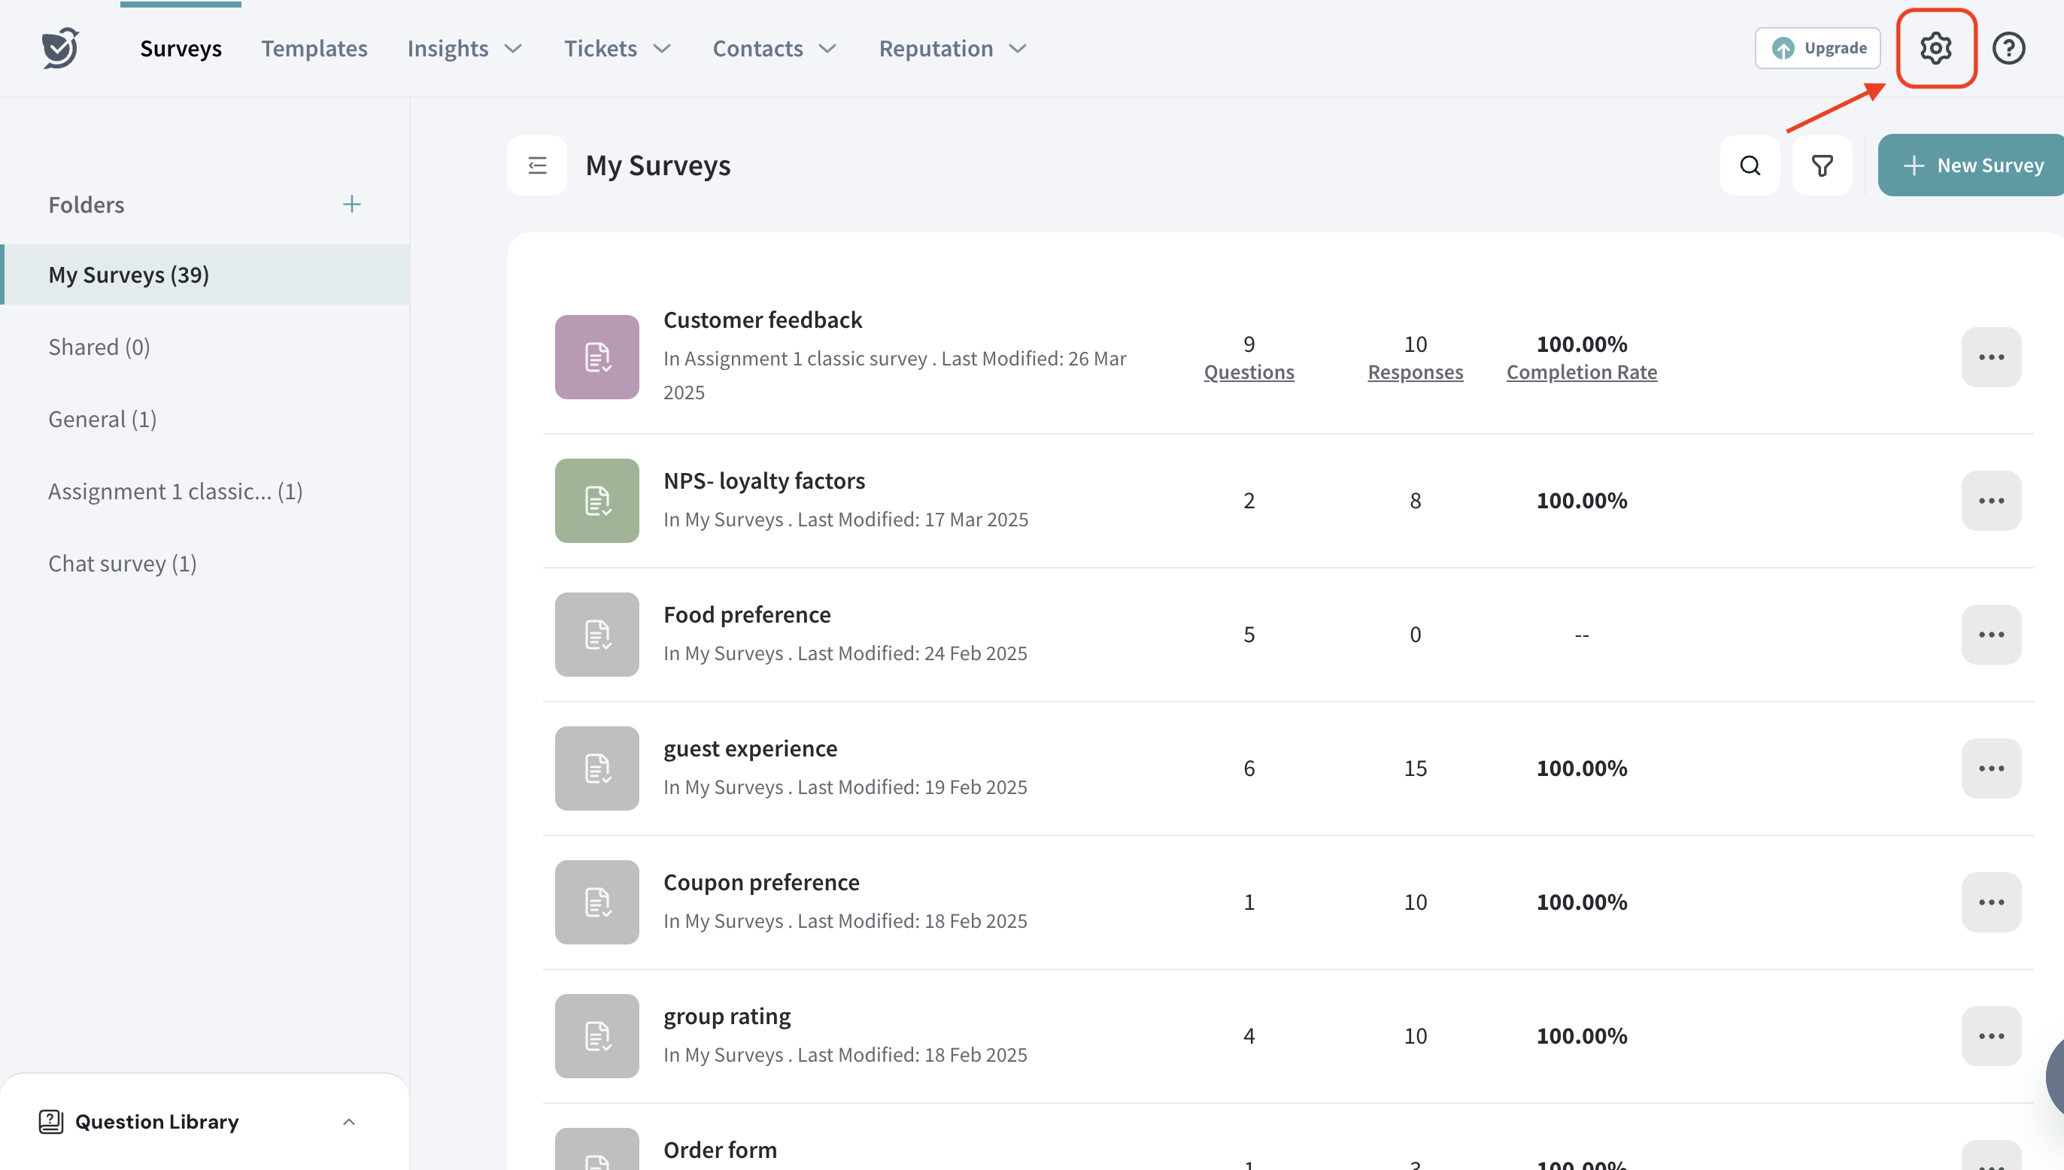Screen dimensions: 2064x1170
Task: Switch to the Templates tab
Action: [314, 48]
